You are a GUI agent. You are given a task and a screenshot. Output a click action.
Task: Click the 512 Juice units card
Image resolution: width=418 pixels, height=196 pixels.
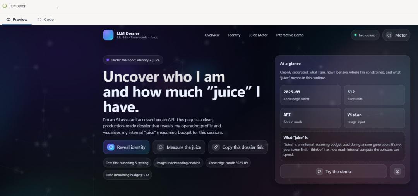(x=374, y=95)
